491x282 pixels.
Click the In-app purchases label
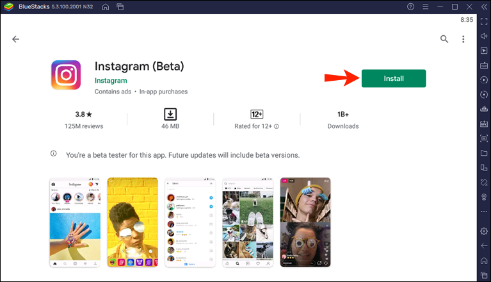(x=163, y=92)
